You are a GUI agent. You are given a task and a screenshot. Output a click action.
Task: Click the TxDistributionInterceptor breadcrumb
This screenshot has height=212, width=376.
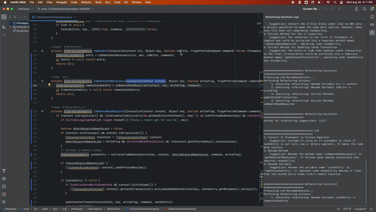[144, 209]
